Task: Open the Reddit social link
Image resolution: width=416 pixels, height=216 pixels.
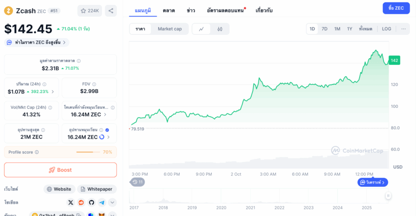Action: coord(81,202)
